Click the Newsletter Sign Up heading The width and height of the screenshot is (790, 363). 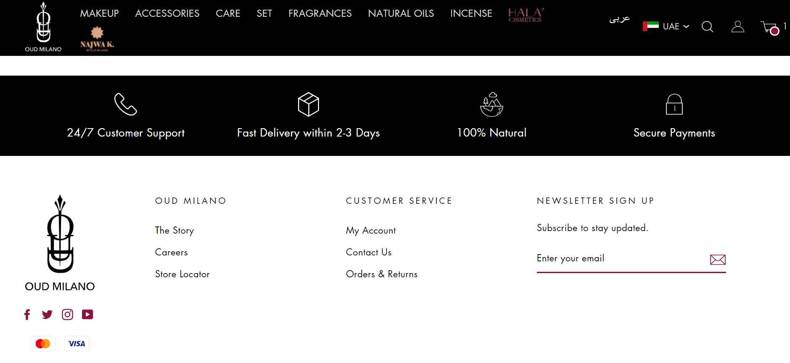[x=596, y=201]
